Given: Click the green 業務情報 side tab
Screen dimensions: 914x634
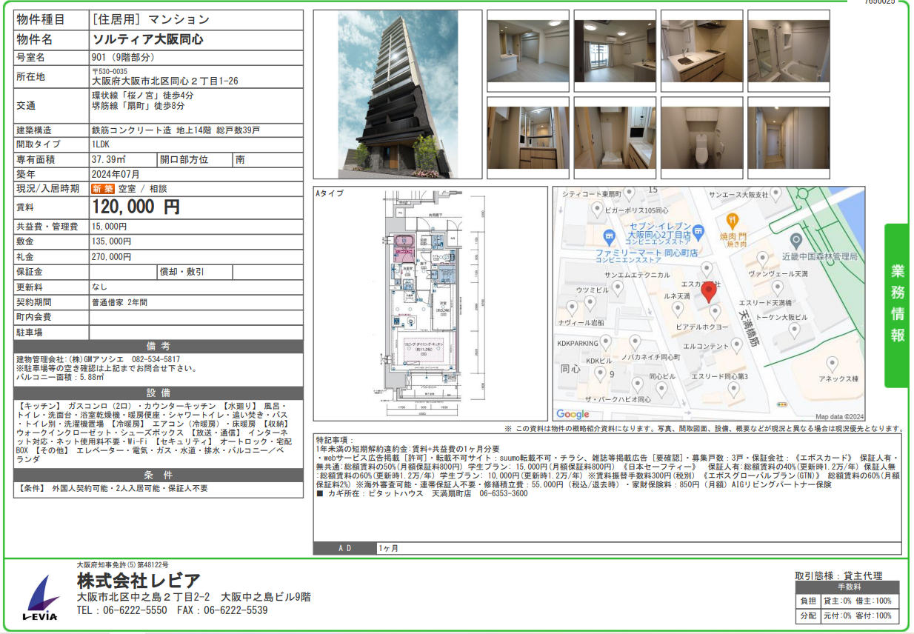Looking at the screenshot, I should point(897,305).
